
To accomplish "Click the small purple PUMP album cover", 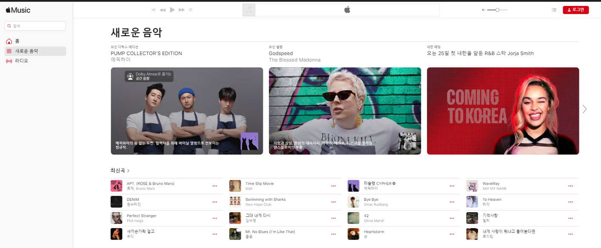I will tap(249, 141).
